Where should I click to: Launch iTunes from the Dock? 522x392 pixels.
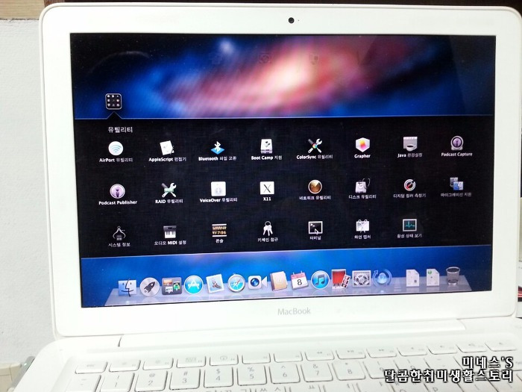click(x=320, y=280)
